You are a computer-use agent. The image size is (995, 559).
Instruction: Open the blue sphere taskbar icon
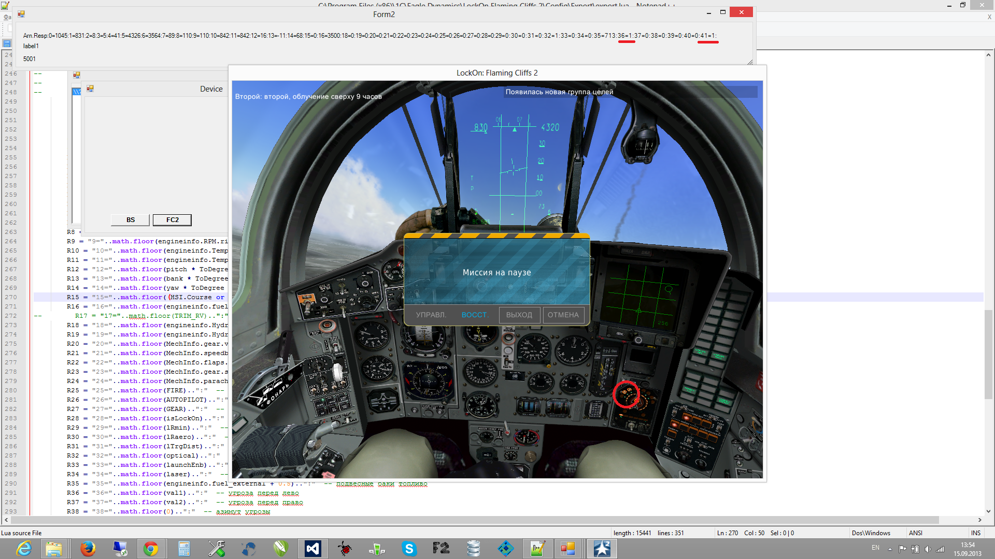tap(248, 549)
